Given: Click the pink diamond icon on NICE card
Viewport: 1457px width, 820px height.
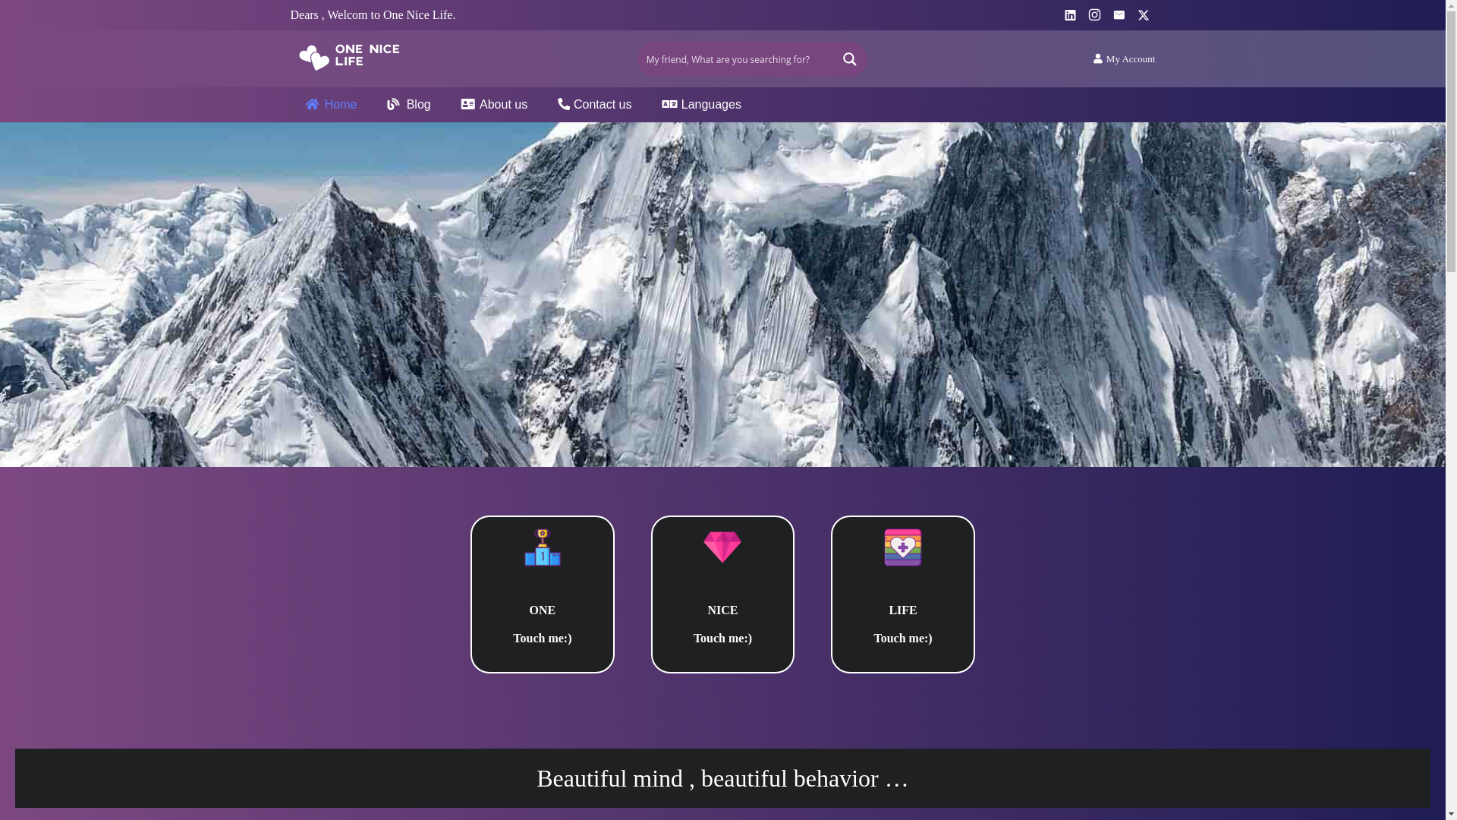Looking at the screenshot, I should click(x=722, y=547).
